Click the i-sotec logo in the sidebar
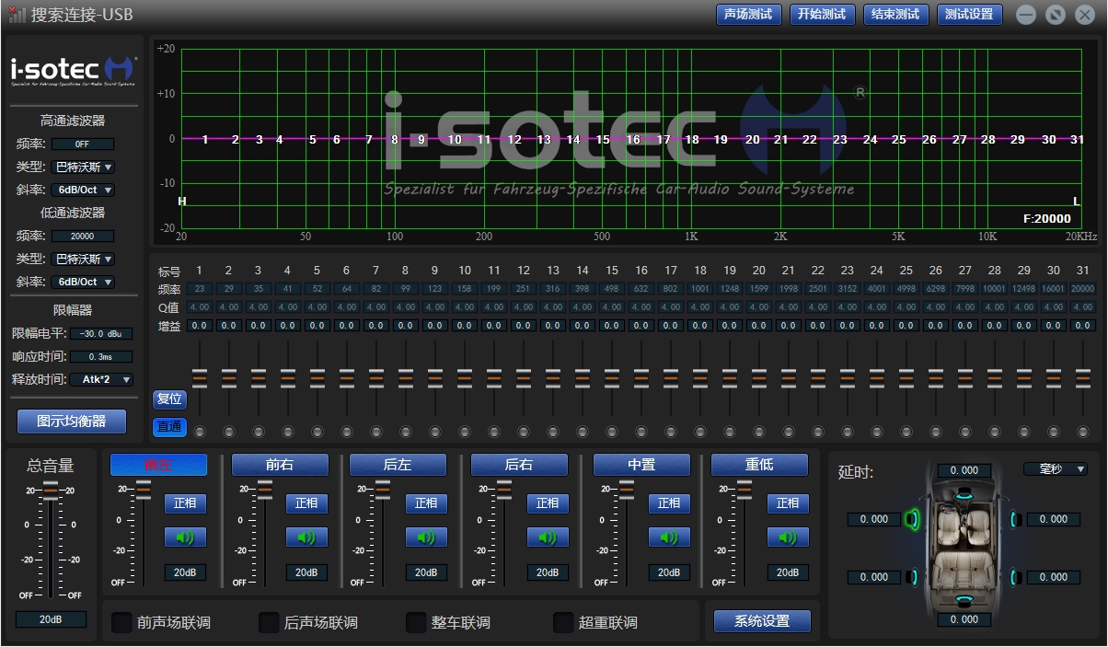1108x647 pixels. 74,70
